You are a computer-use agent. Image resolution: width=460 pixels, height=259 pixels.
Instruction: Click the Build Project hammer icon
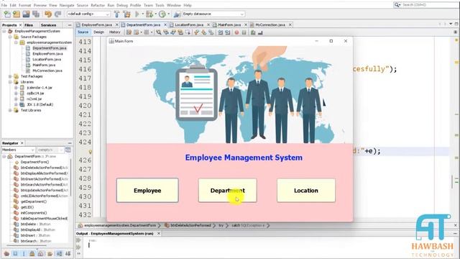pos(116,14)
